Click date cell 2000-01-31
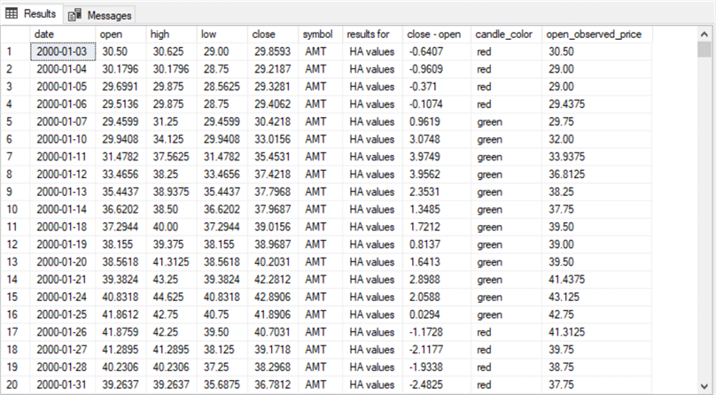Image resolution: width=716 pixels, height=395 pixels. click(x=63, y=384)
